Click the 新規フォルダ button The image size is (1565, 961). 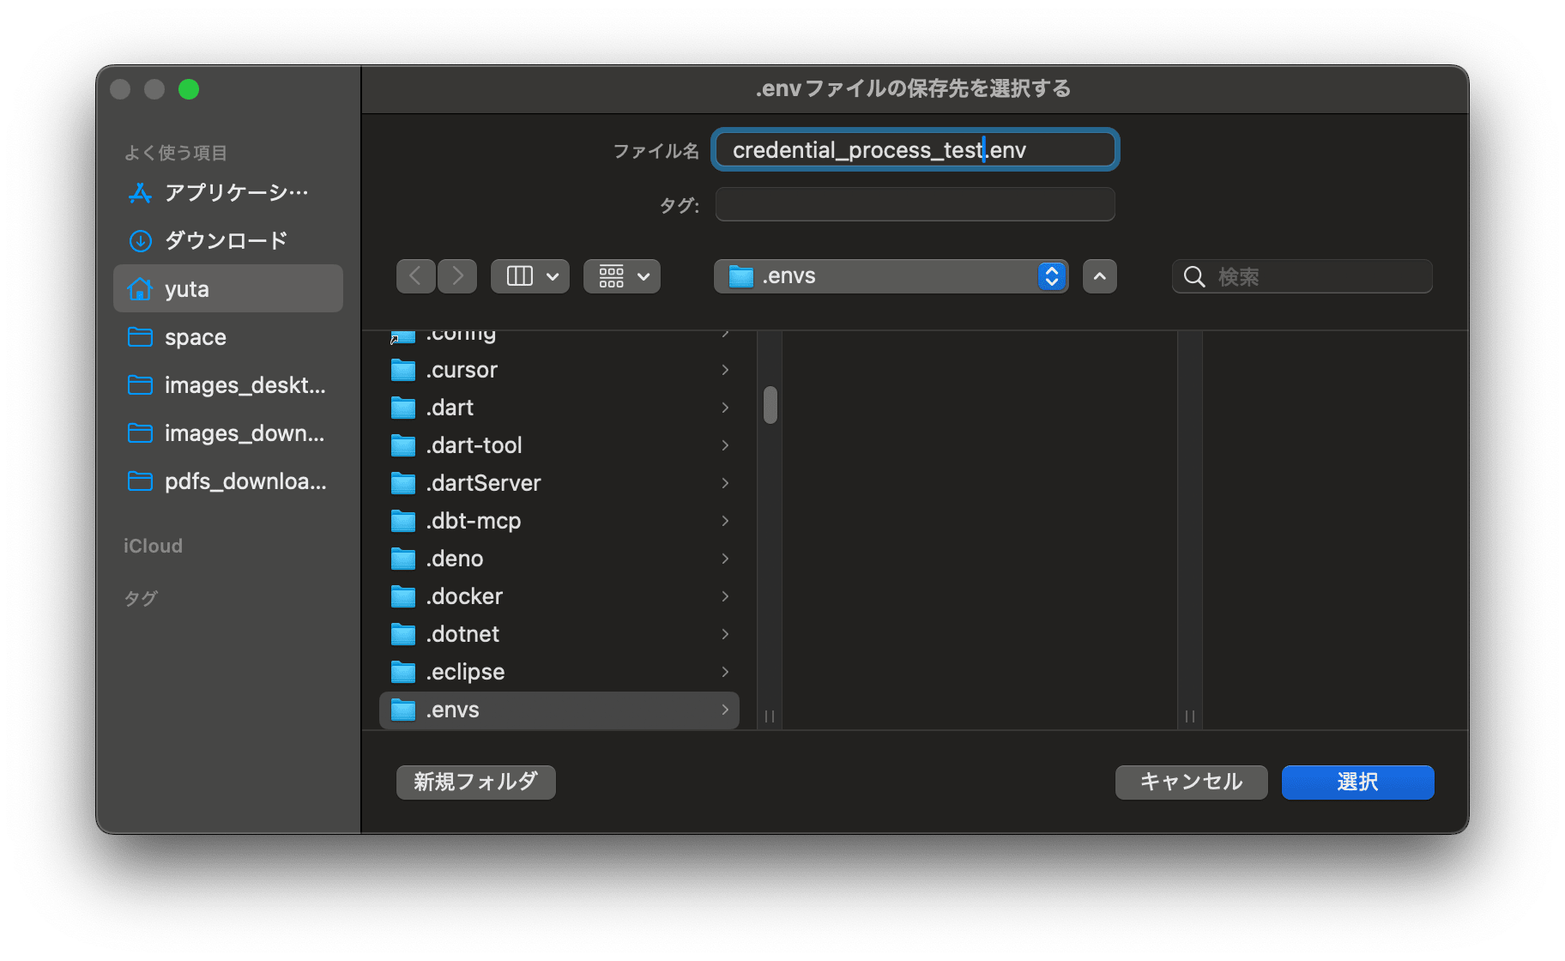[x=475, y=782]
